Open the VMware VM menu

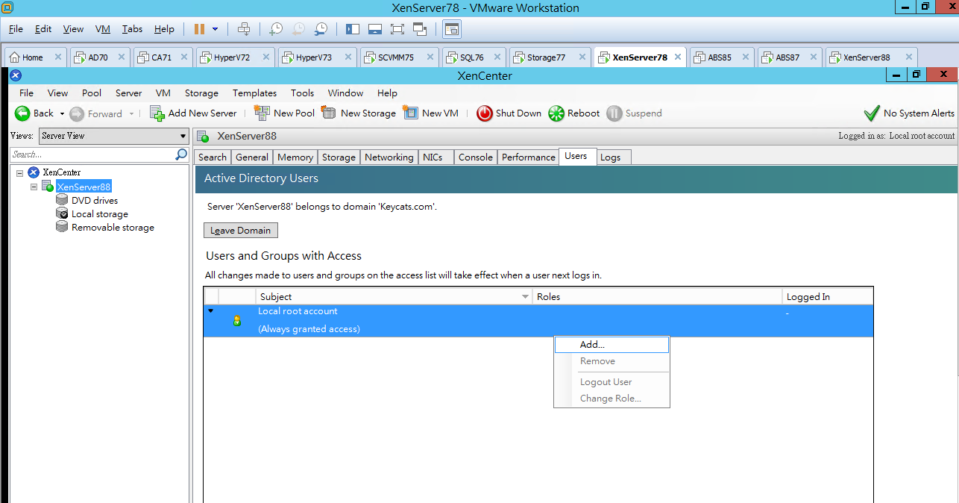pos(103,29)
